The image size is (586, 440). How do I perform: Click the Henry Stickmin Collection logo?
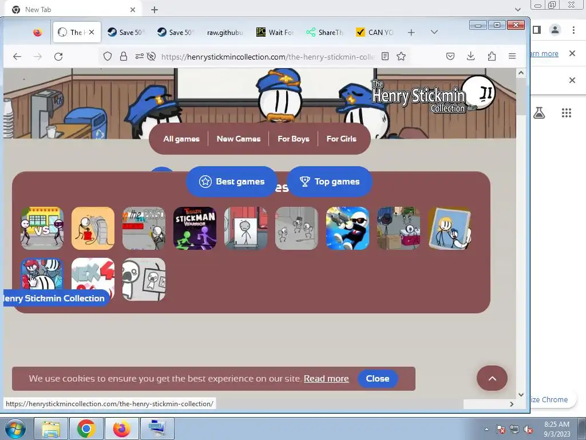(x=433, y=95)
